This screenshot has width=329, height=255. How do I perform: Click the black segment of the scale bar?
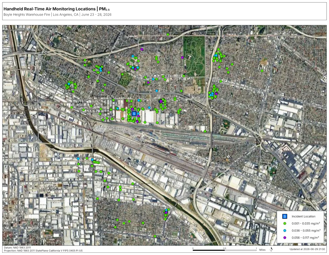point(209,250)
